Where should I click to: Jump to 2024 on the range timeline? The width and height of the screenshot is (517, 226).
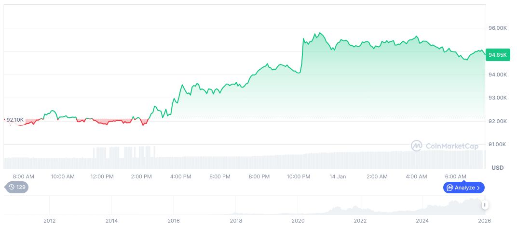point(422,221)
